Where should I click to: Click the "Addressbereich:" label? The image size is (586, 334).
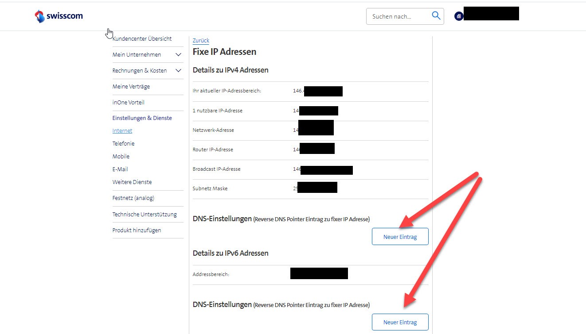211,274
